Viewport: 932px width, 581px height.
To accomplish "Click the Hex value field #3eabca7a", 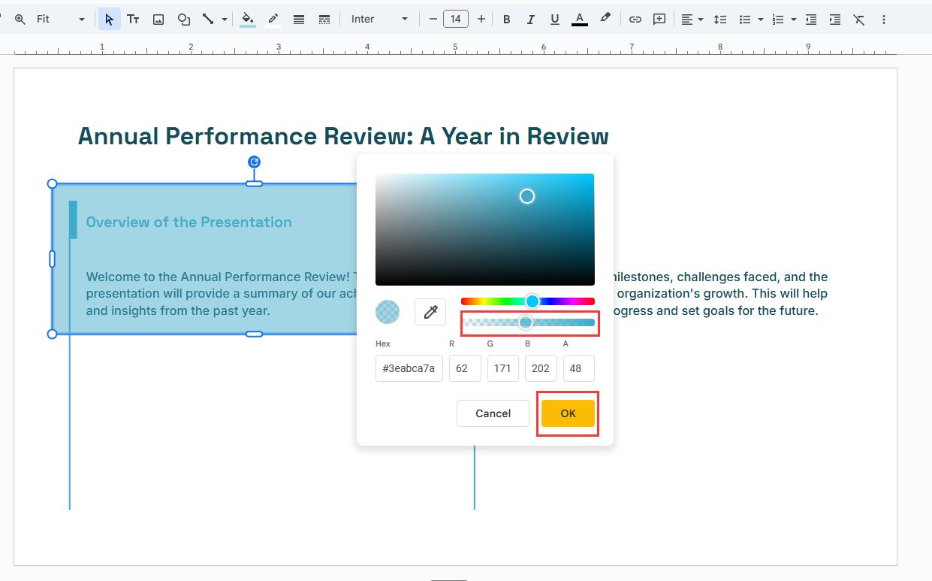I will (409, 368).
